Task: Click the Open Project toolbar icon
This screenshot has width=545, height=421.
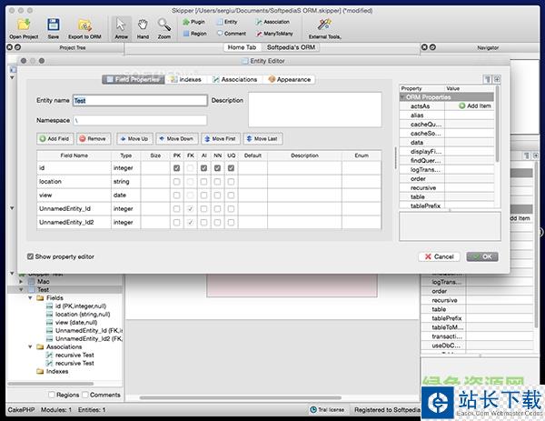Action: coord(23,25)
